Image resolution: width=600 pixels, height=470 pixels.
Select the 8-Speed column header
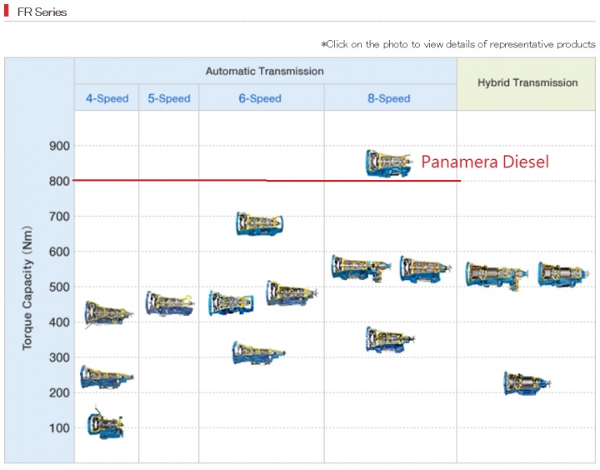(389, 98)
